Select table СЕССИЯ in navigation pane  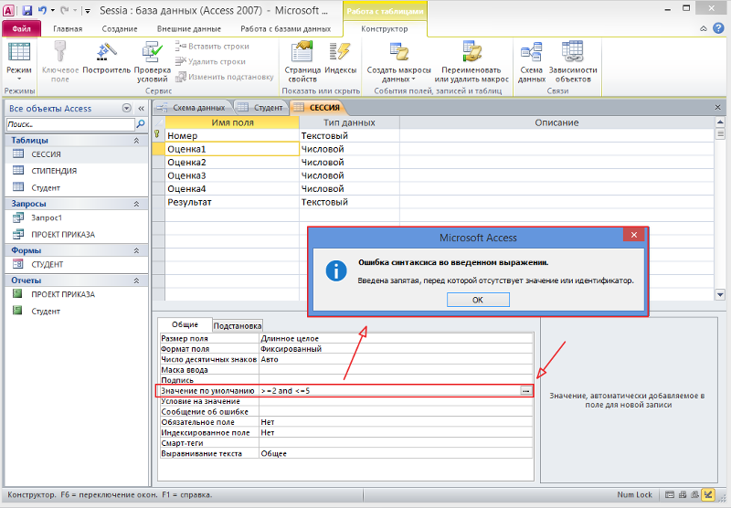[77, 154]
